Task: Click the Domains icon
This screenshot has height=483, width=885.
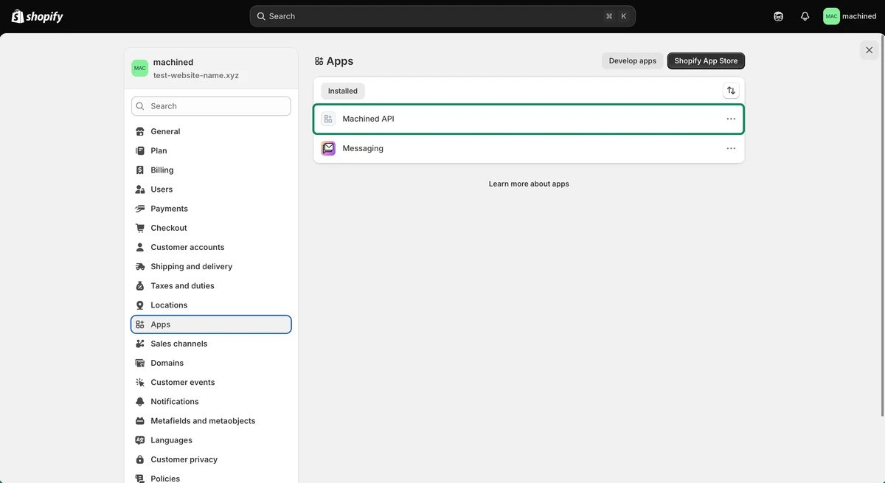Action: pyautogui.click(x=140, y=363)
